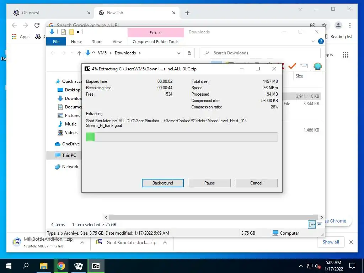Screen dimensions: 364x273
Task: Pause the extraction
Action: click(x=209, y=183)
